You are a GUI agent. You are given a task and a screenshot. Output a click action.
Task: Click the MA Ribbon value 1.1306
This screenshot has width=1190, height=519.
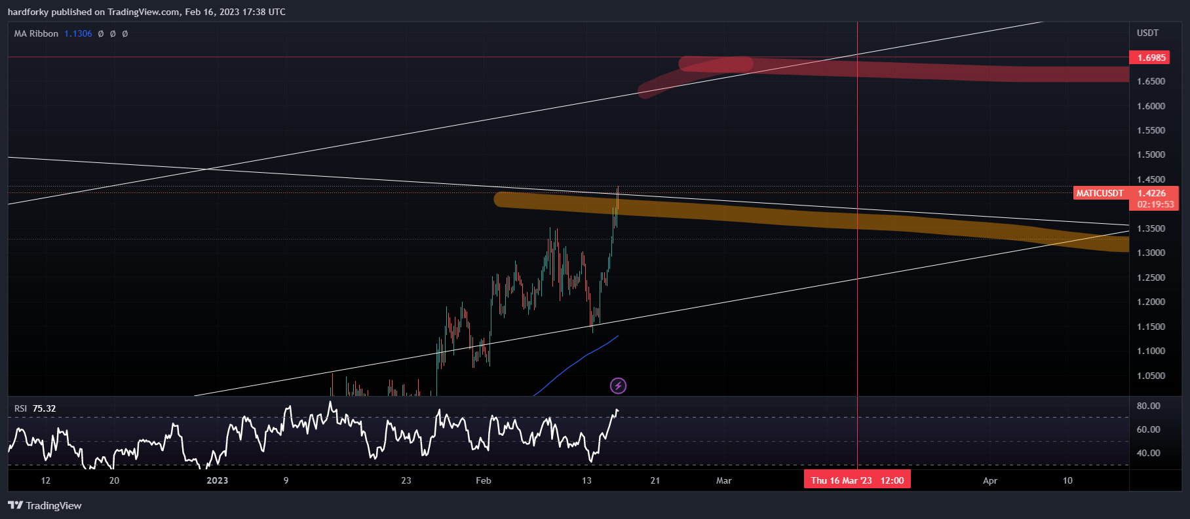(x=78, y=33)
